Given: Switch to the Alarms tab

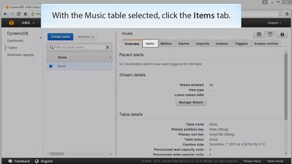Looking at the screenshot, I should coord(184,44).
